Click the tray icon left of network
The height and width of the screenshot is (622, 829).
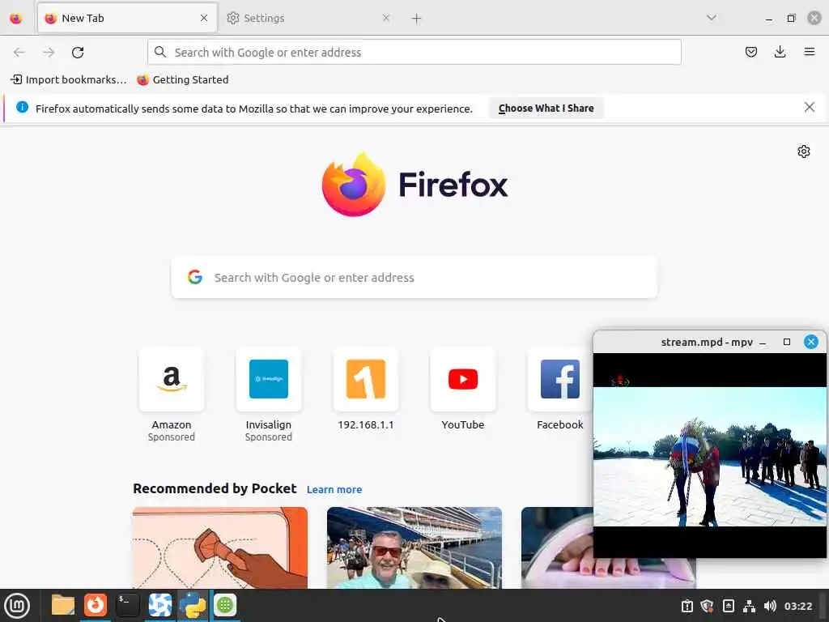click(728, 606)
